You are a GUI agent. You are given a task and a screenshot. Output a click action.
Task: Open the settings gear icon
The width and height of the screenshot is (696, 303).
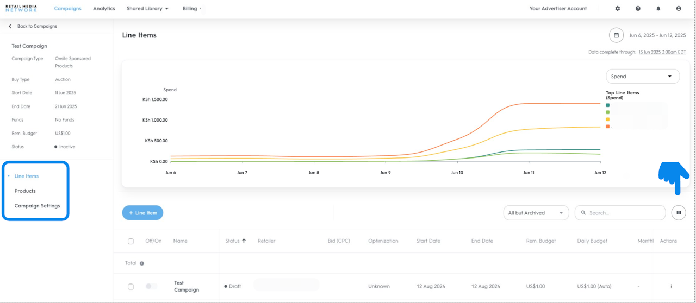coord(617,9)
